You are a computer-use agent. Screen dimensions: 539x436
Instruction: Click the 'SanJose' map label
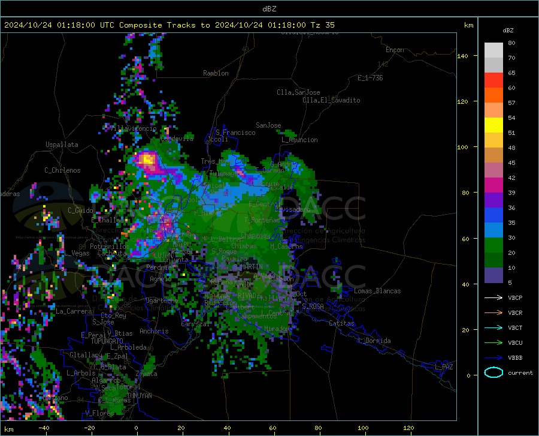click(268, 125)
